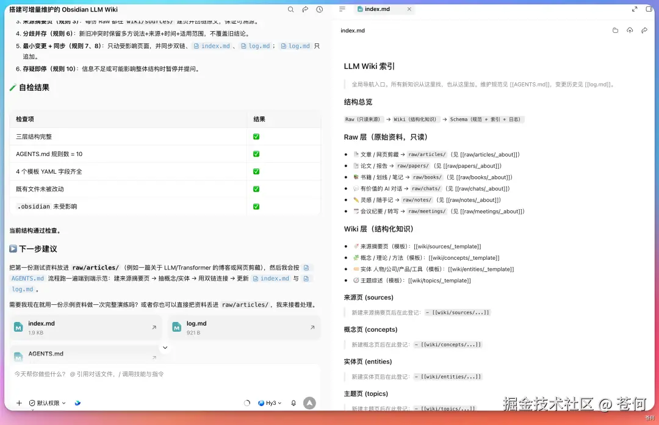Select the raw/papers/ path in the preview

pos(412,166)
